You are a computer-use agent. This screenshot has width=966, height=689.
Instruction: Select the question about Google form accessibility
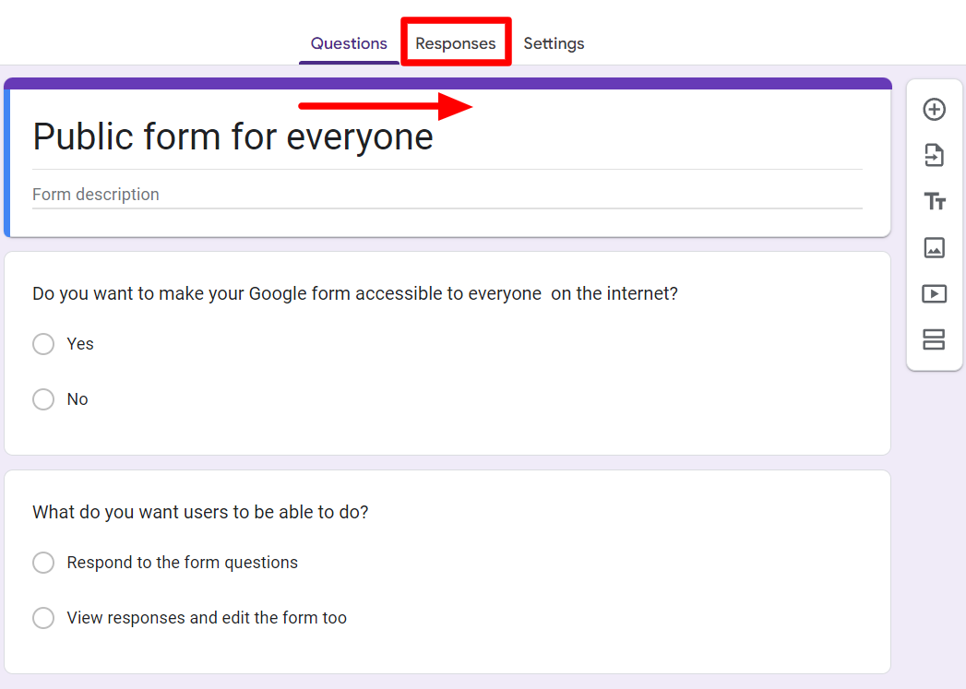[355, 293]
